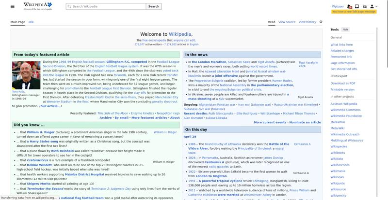Switch to the Talk tab
The width and height of the screenshot is (388, 200).
tap(31, 22)
